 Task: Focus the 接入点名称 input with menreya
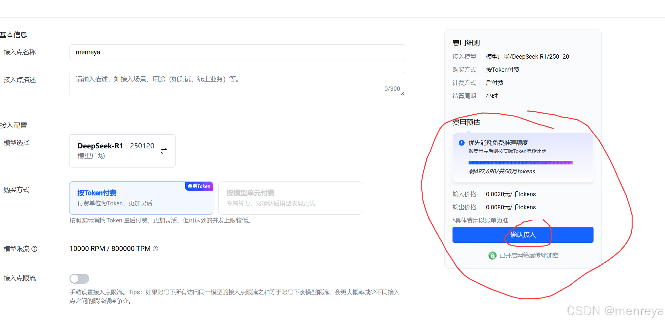pos(237,52)
